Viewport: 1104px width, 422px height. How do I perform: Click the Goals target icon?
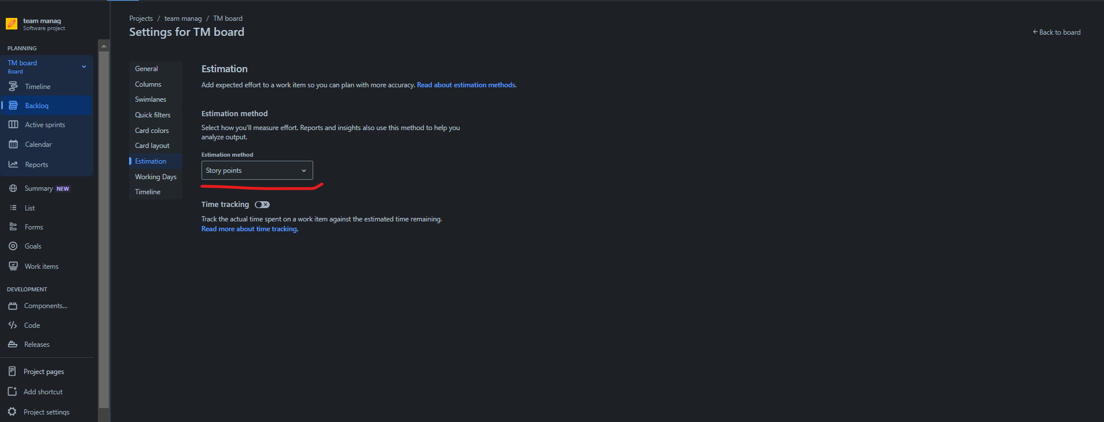pyautogui.click(x=13, y=246)
